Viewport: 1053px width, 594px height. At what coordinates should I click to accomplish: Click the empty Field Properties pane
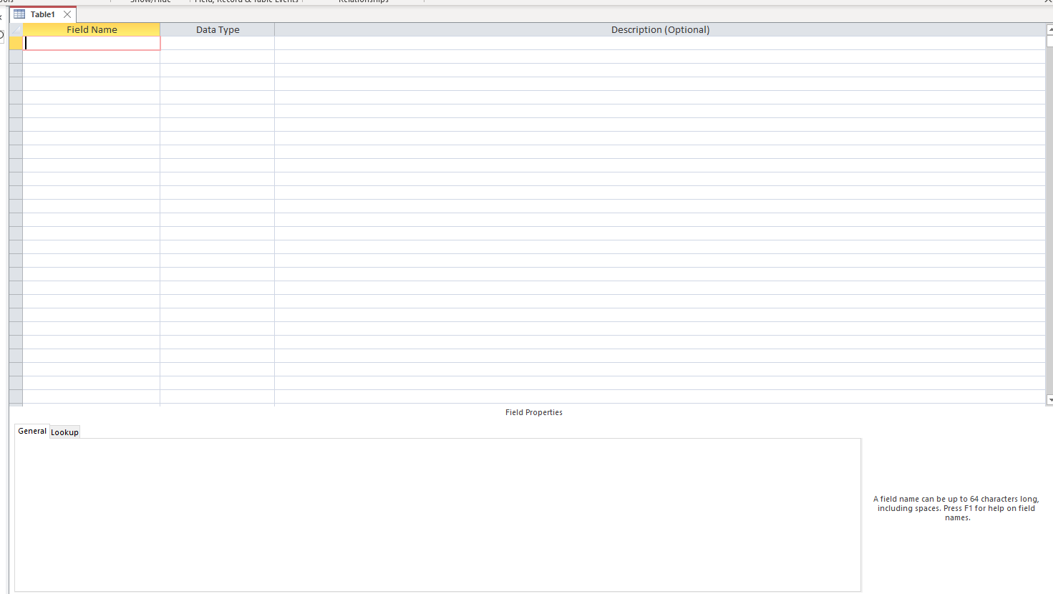coord(437,515)
